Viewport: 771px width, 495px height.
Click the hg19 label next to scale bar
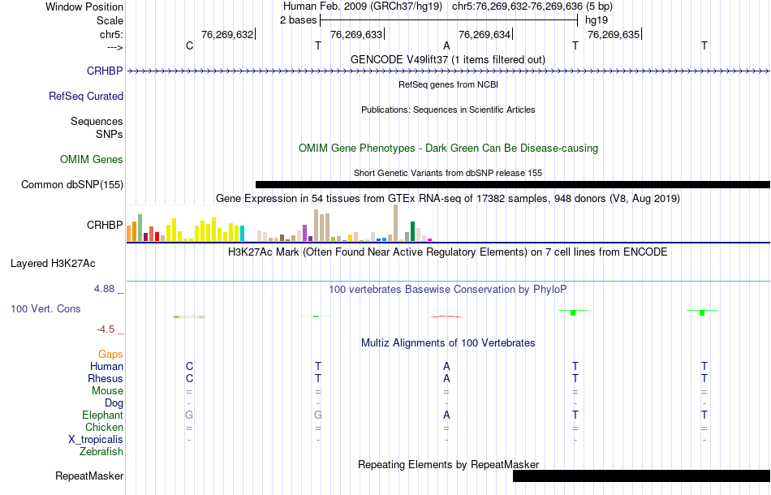[x=597, y=20]
